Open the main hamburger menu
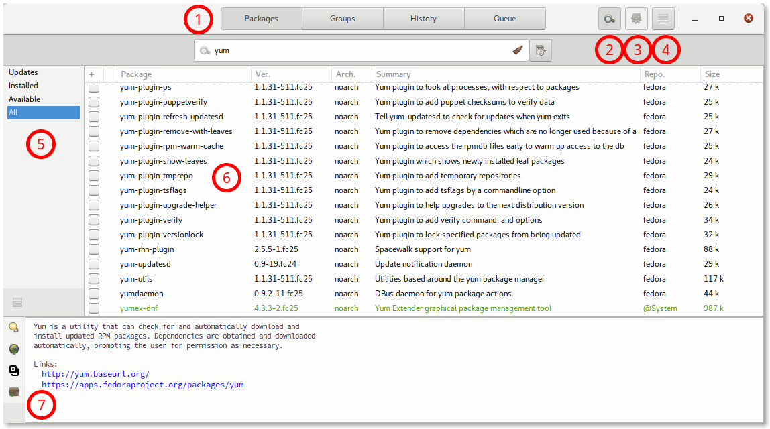The width and height of the screenshot is (770, 429). (x=663, y=19)
